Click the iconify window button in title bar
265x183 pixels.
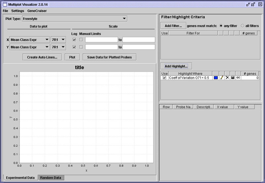[x=248, y=5]
